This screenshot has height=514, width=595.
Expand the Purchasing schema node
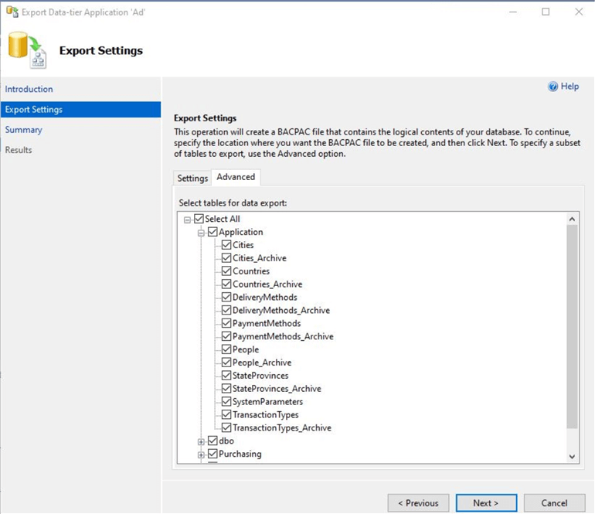click(201, 454)
